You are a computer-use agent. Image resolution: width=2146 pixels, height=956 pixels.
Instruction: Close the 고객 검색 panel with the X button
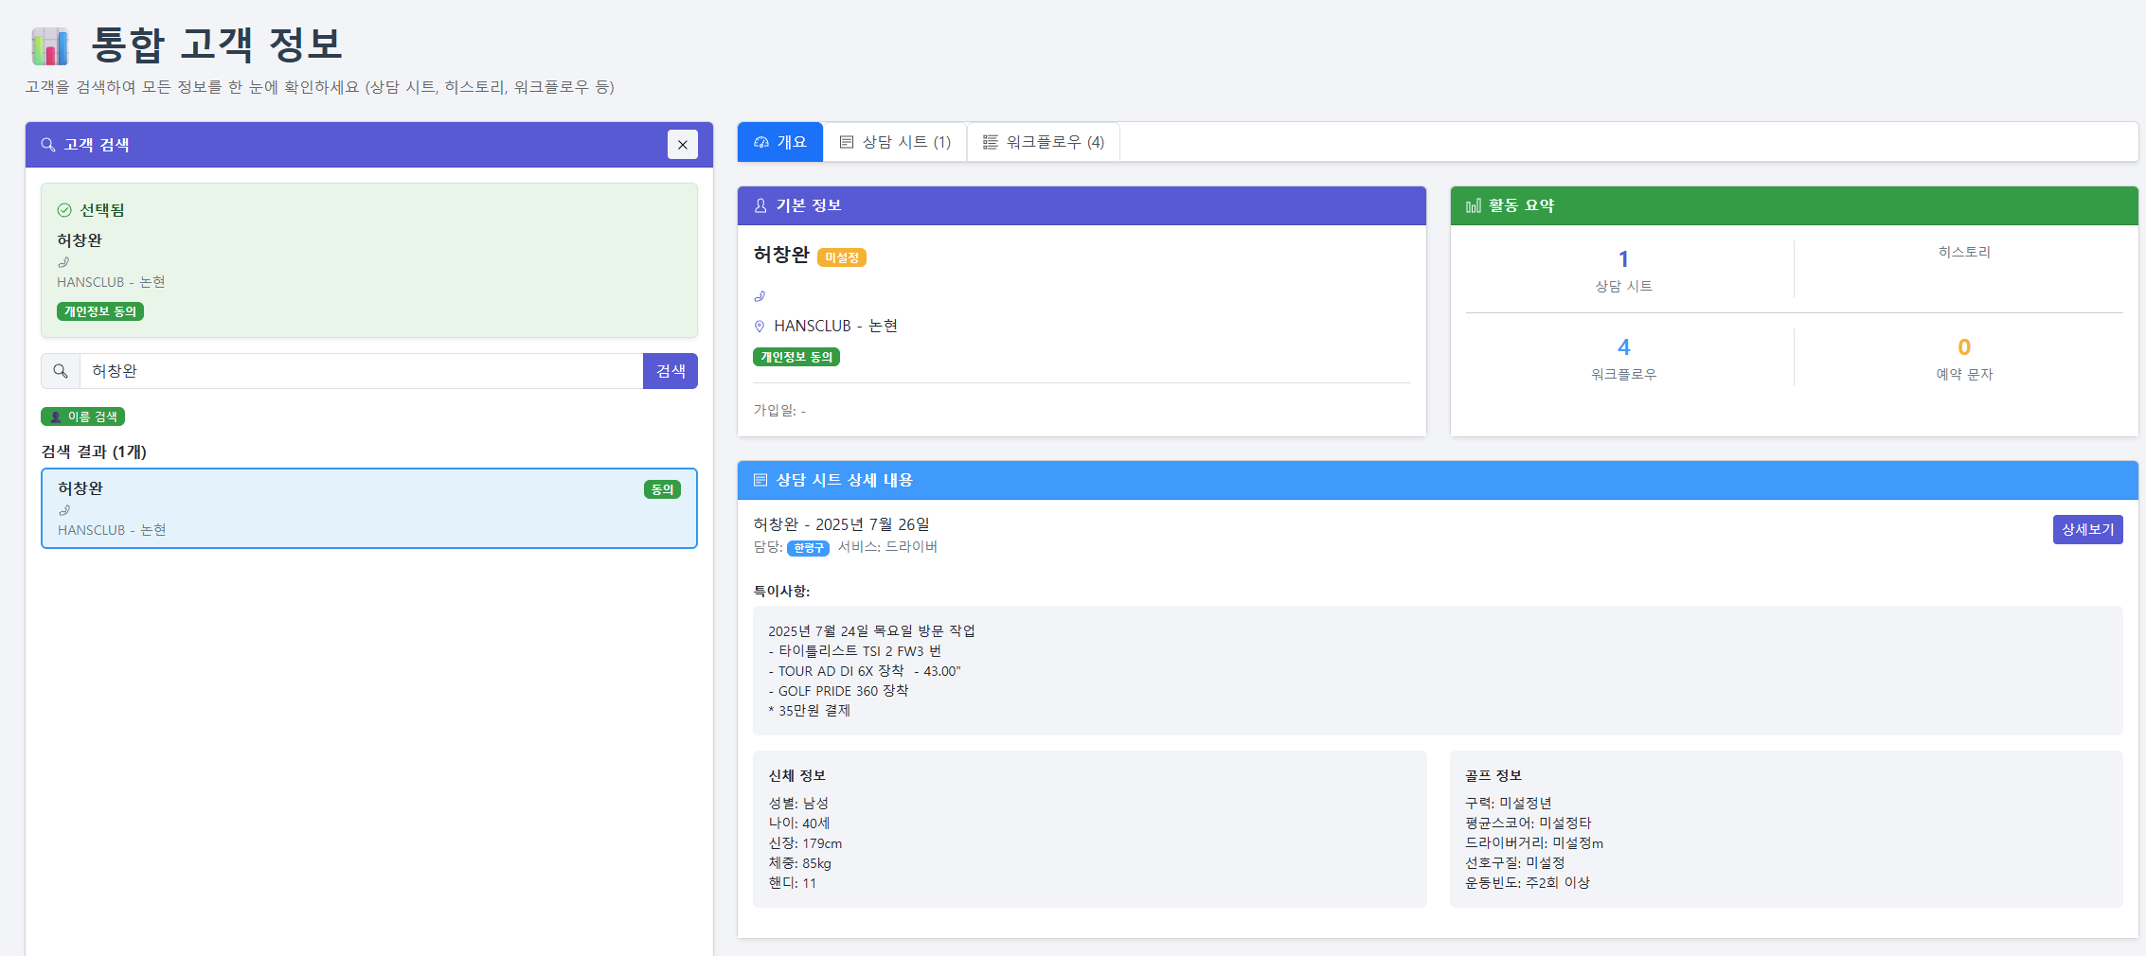682,145
